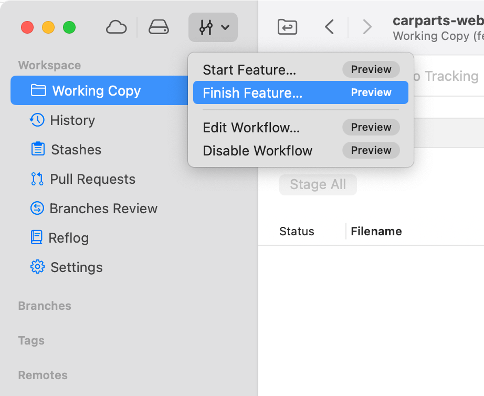The image size is (484, 396).
Task: Open repository Settings via gear icon
Action: coord(76,267)
